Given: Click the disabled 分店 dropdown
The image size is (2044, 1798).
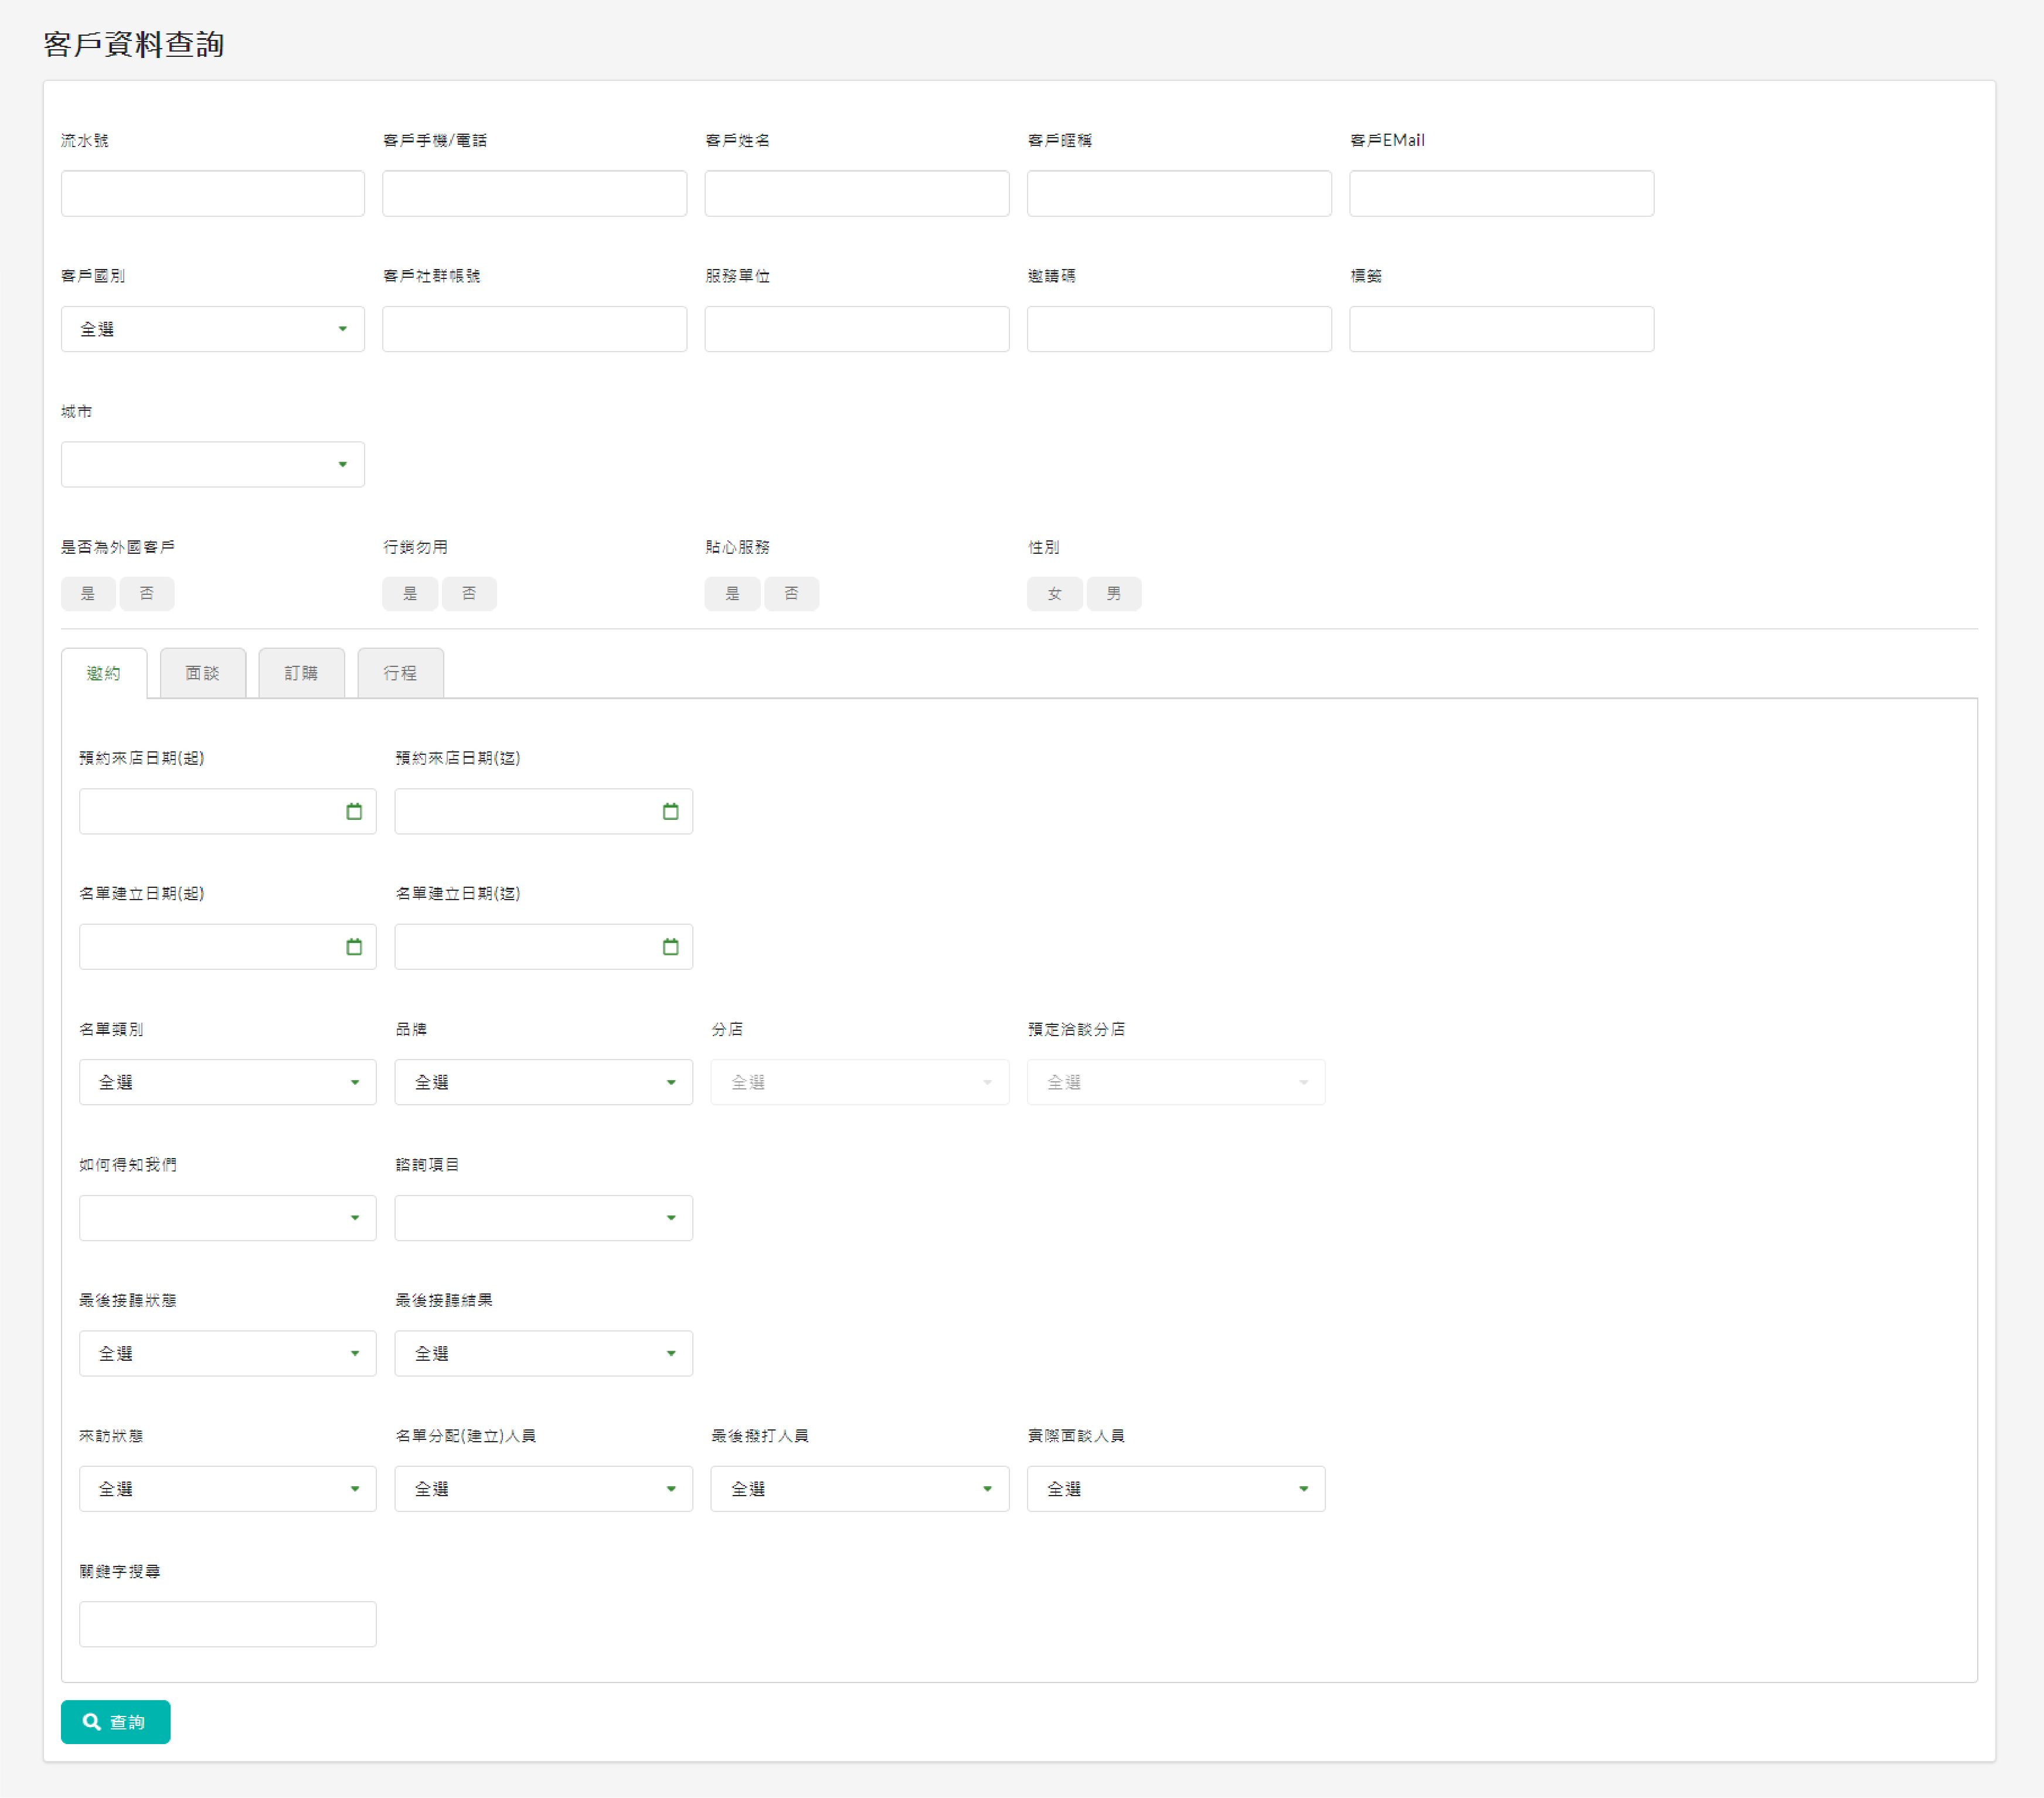Looking at the screenshot, I should tap(860, 1082).
